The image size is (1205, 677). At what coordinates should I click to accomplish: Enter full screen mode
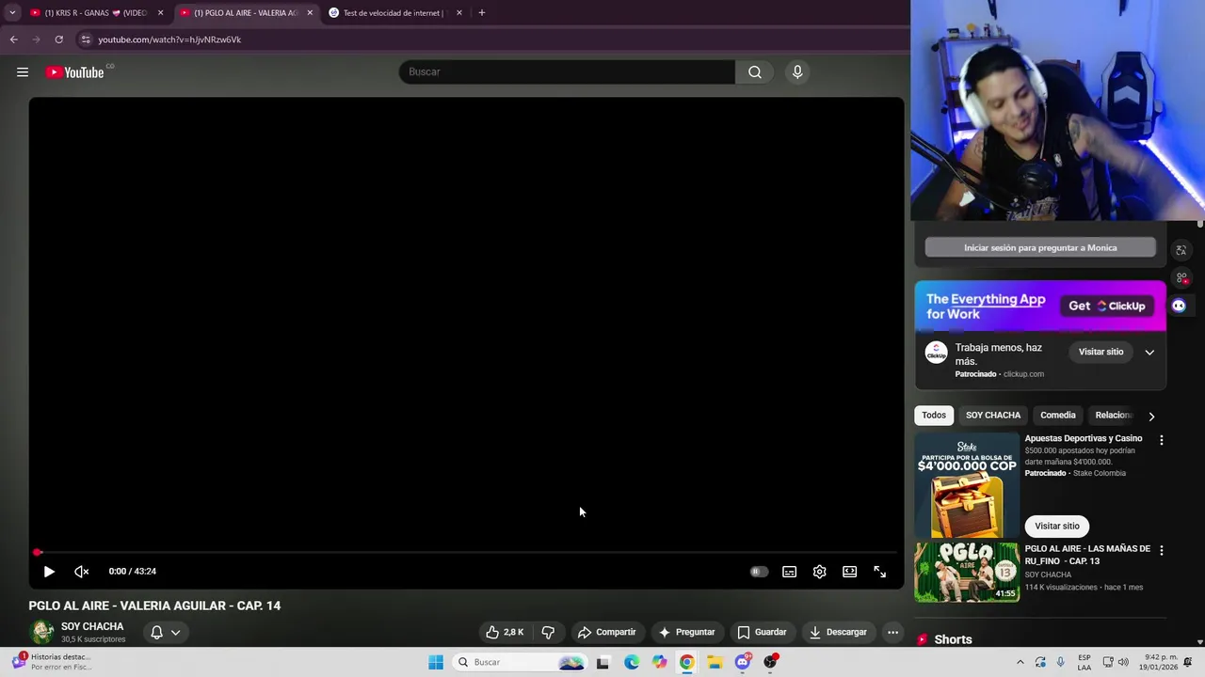point(879,571)
